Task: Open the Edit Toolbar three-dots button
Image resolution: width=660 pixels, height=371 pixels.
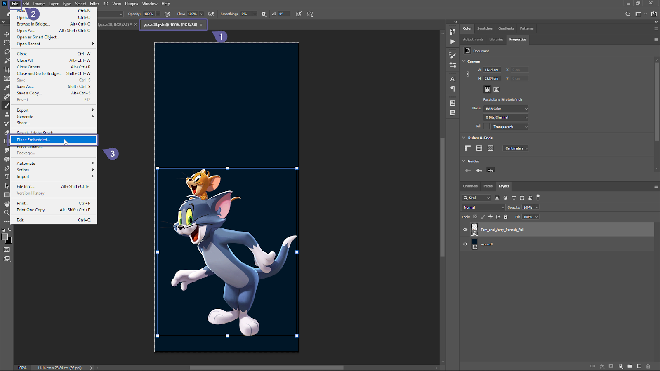Action: (x=7, y=221)
